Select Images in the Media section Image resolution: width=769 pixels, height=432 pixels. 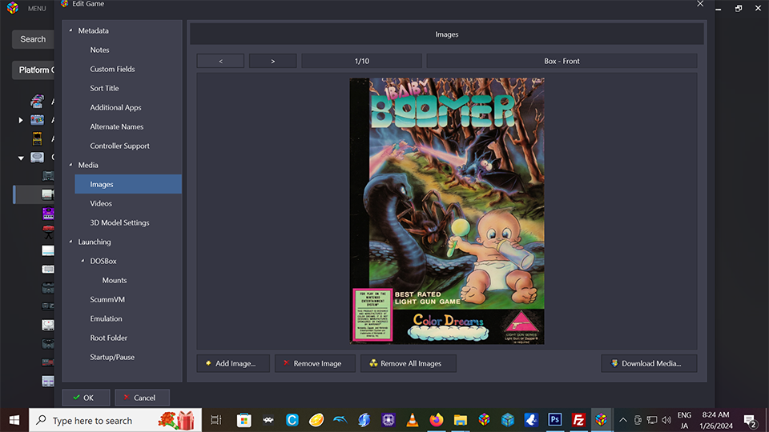click(x=128, y=184)
